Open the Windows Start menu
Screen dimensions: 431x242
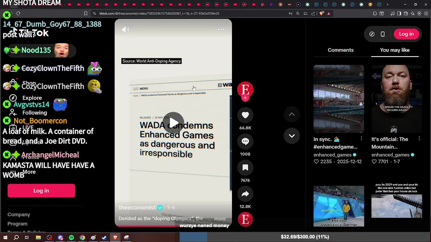[5, 238]
